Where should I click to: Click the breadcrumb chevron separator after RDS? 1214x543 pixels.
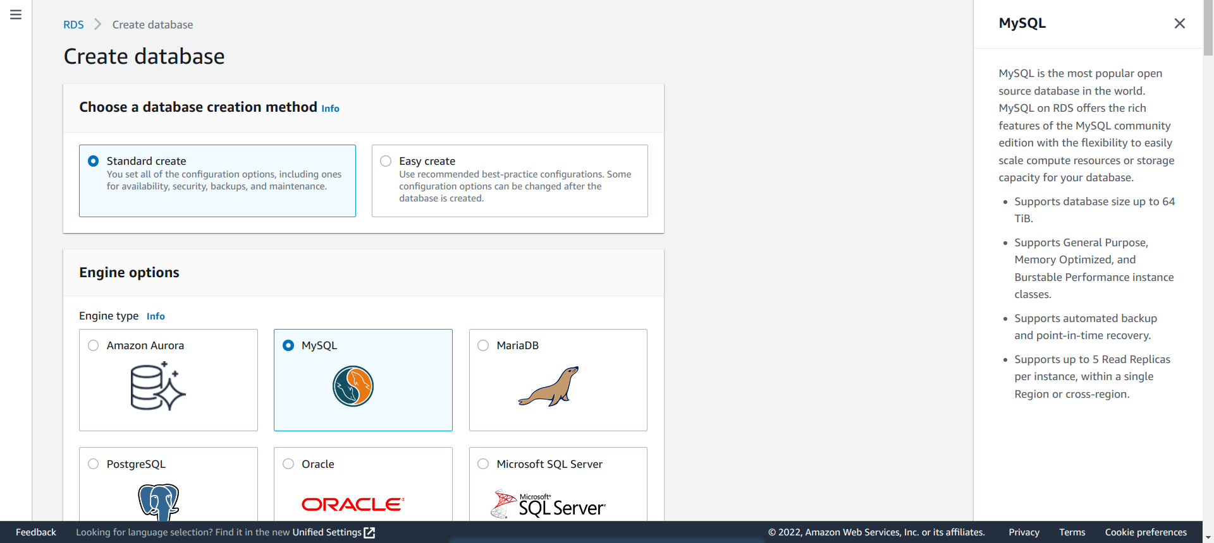tap(98, 25)
